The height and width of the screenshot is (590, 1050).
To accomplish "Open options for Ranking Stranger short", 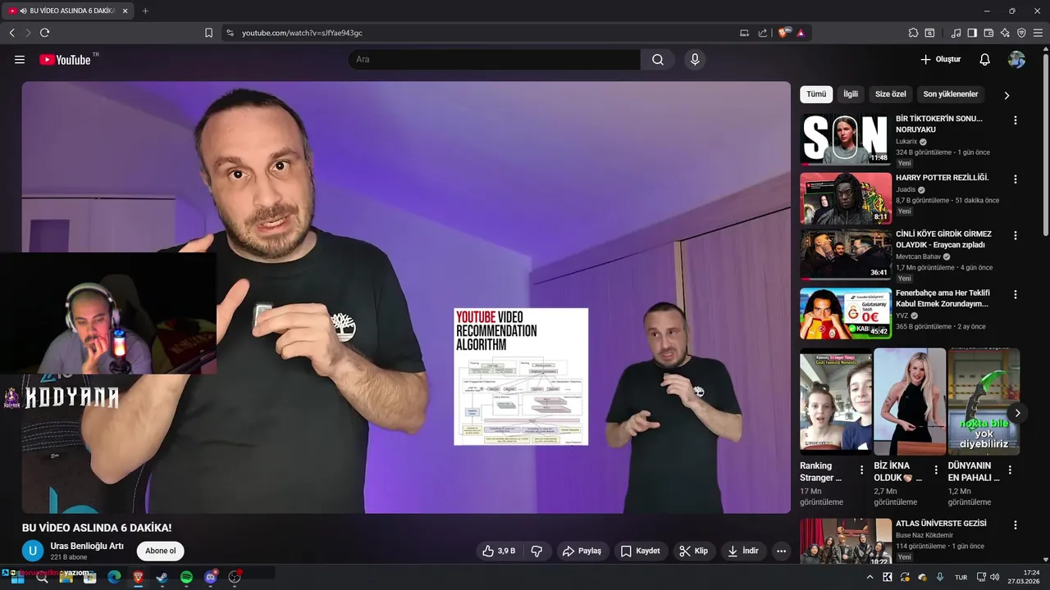I will click(861, 470).
